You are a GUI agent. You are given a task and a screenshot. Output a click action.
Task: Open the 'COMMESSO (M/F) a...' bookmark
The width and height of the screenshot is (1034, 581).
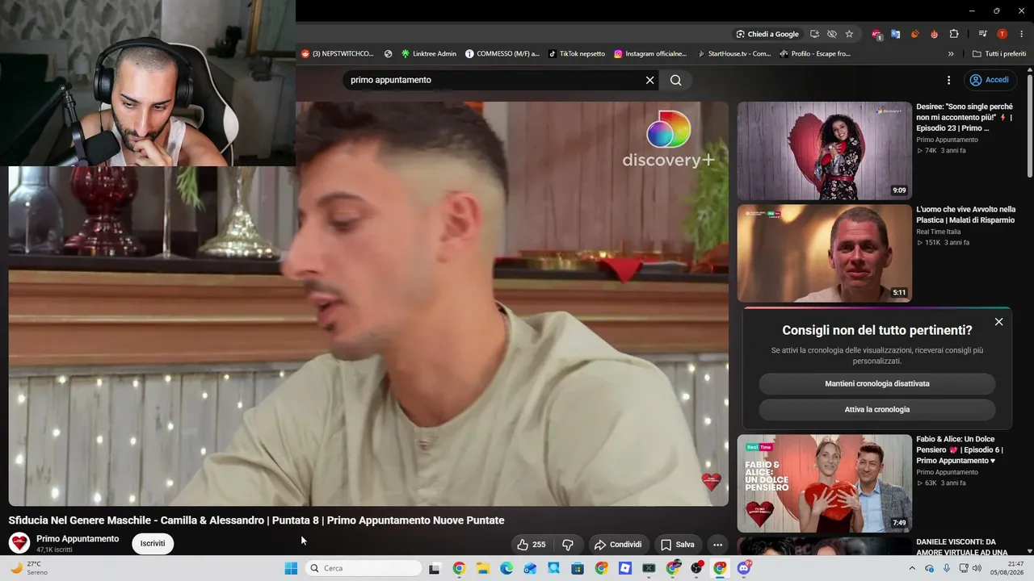pos(502,54)
